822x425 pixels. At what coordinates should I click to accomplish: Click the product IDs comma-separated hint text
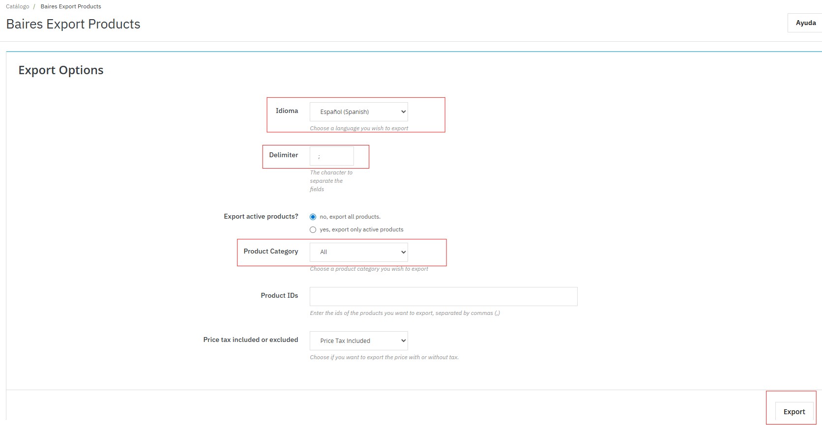point(405,313)
